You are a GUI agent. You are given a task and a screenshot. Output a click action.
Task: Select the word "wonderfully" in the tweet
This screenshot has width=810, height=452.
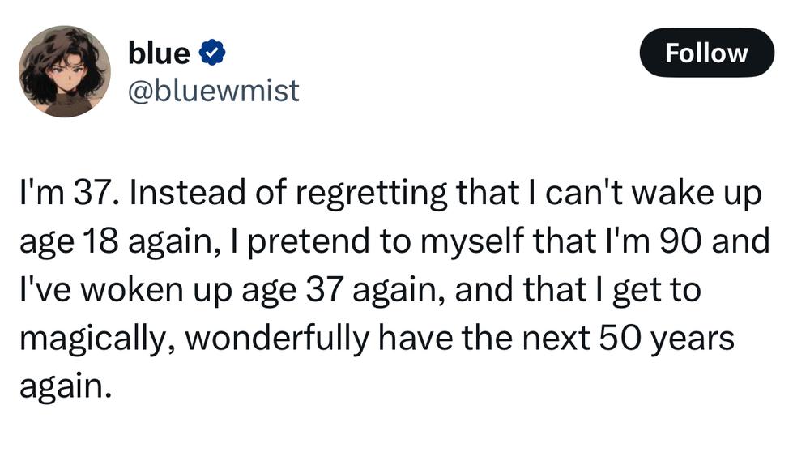click(277, 340)
